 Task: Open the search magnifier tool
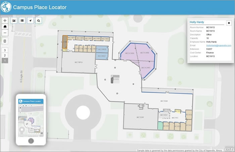click(39, 20)
